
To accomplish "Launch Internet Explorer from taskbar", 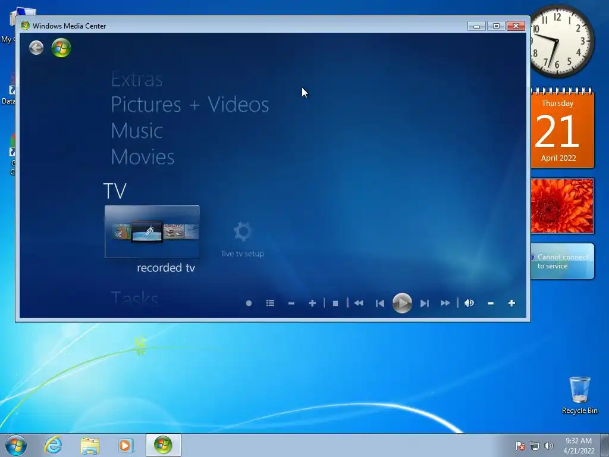I will (53, 445).
